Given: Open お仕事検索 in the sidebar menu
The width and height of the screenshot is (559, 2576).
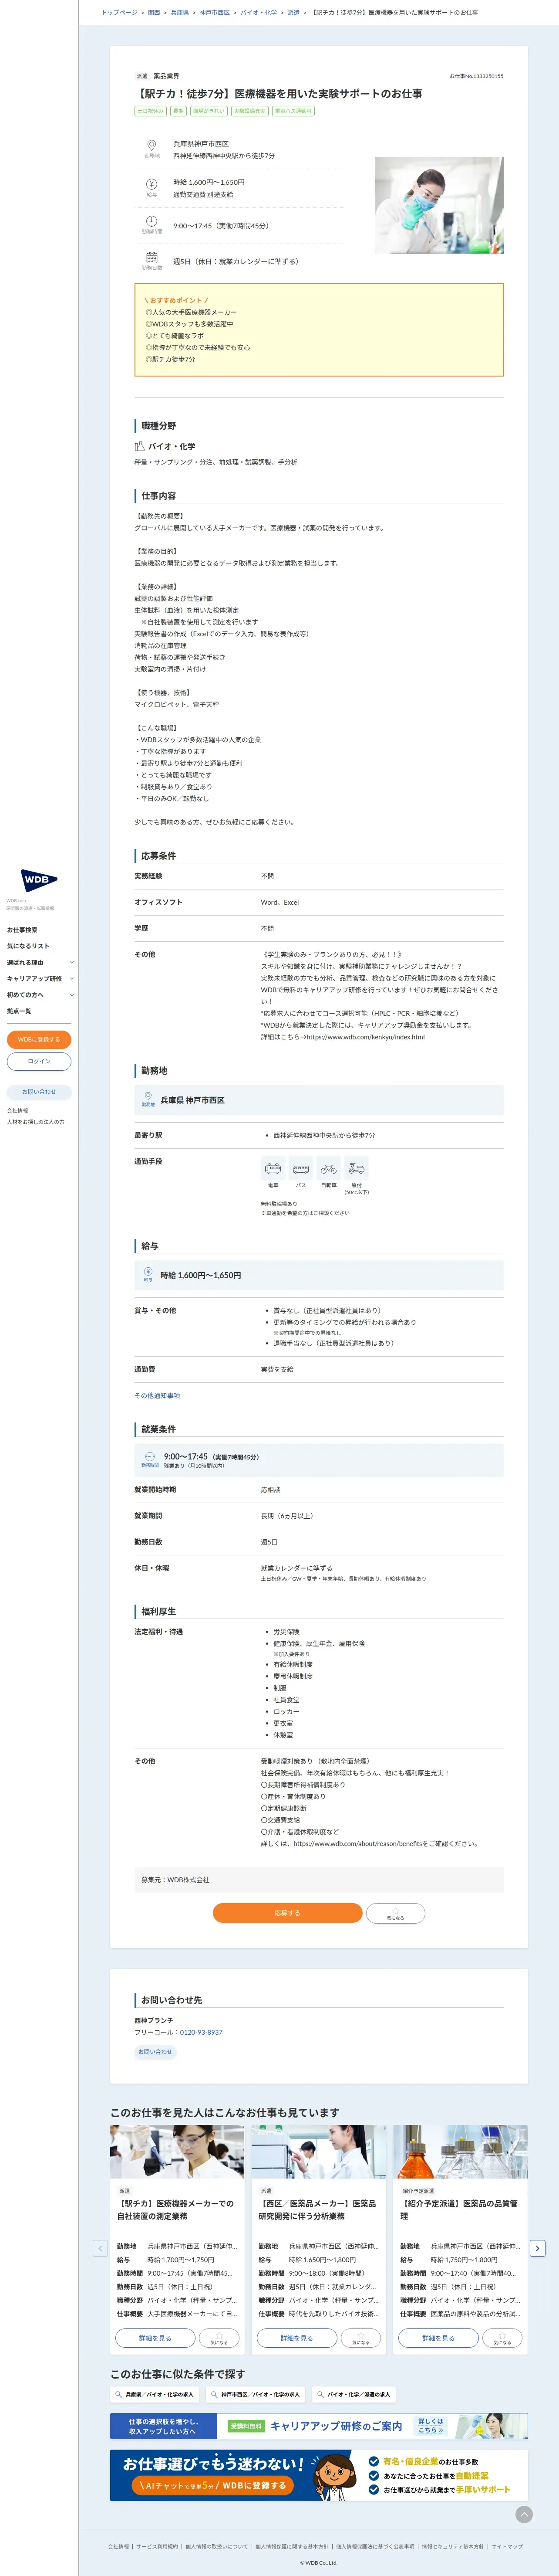Looking at the screenshot, I should coord(22,929).
